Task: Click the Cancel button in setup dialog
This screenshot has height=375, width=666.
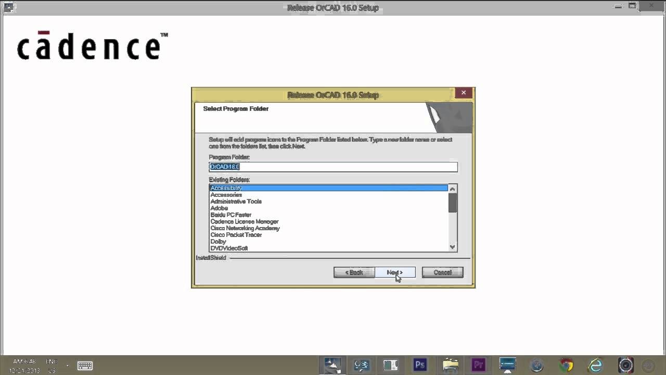Action: click(442, 272)
